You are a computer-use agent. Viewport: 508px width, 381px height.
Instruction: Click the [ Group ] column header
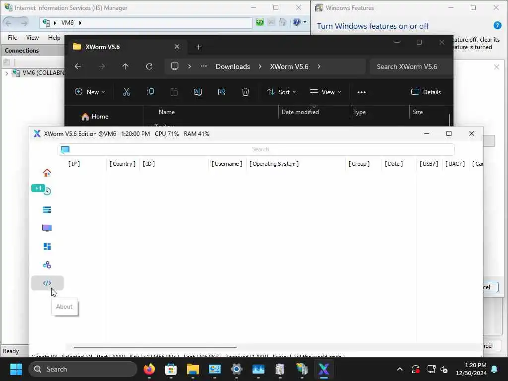[359, 164]
